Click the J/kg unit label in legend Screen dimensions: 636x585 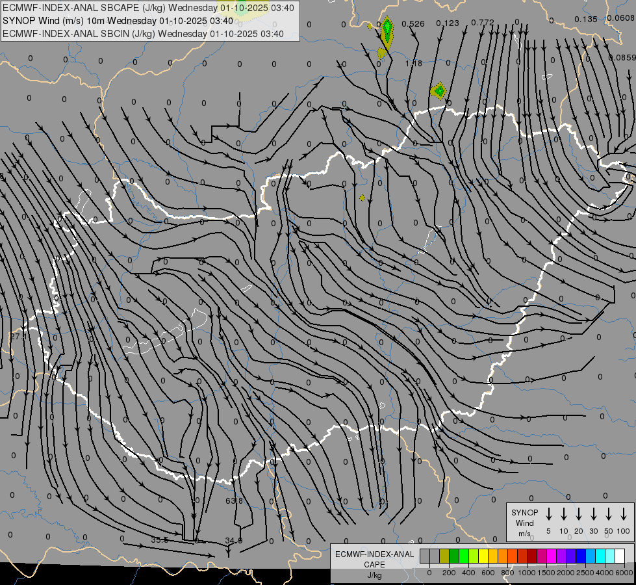tap(374, 575)
